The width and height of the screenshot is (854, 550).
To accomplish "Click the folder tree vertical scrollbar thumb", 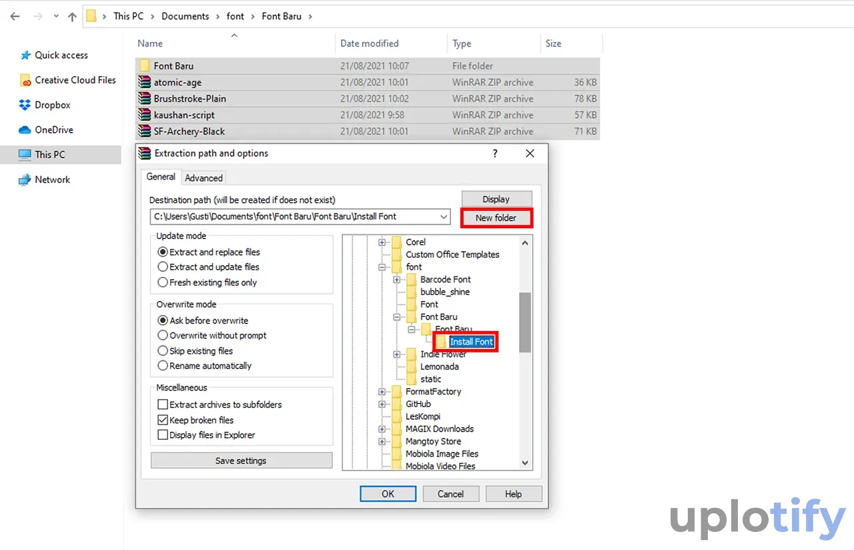I will [x=525, y=322].
